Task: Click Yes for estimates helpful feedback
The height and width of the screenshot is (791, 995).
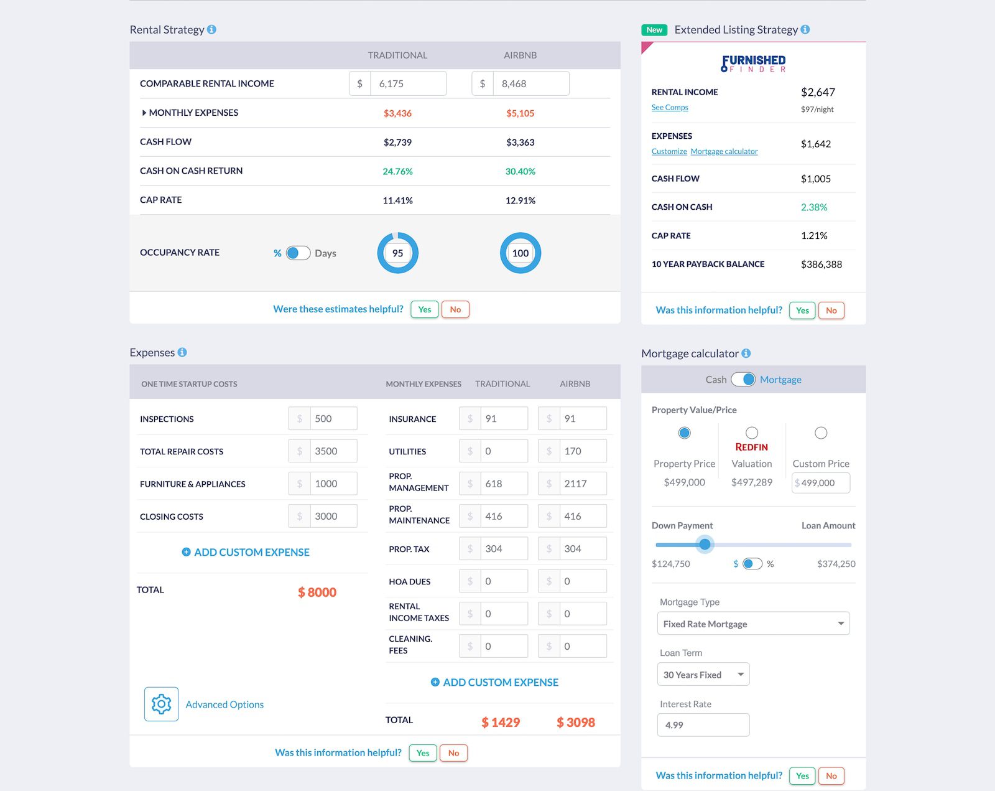Action: (x=424, y=309)
